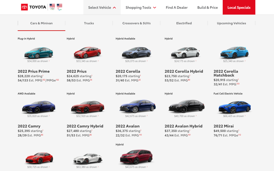Click the black Avalon Hybrid car image
274x171 pixels.
[186, 106]
